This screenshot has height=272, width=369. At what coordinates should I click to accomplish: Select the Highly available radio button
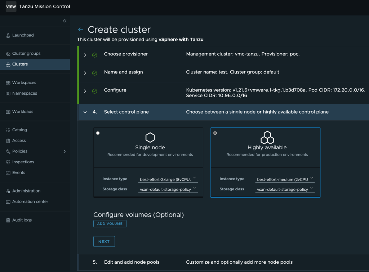coord(215,133)
